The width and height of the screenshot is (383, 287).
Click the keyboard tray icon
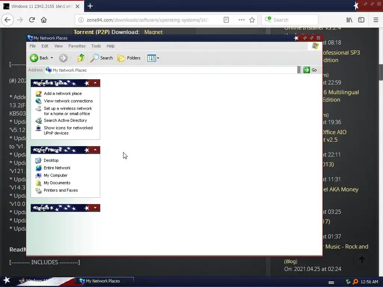[331, 282]
